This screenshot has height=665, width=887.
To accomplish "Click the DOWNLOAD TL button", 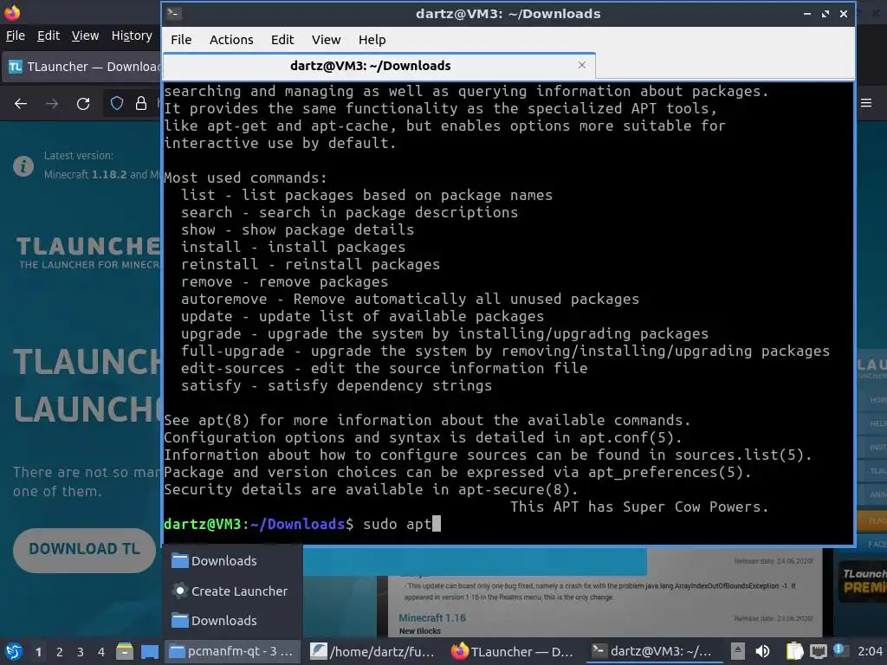I will [x=84, y=550].
